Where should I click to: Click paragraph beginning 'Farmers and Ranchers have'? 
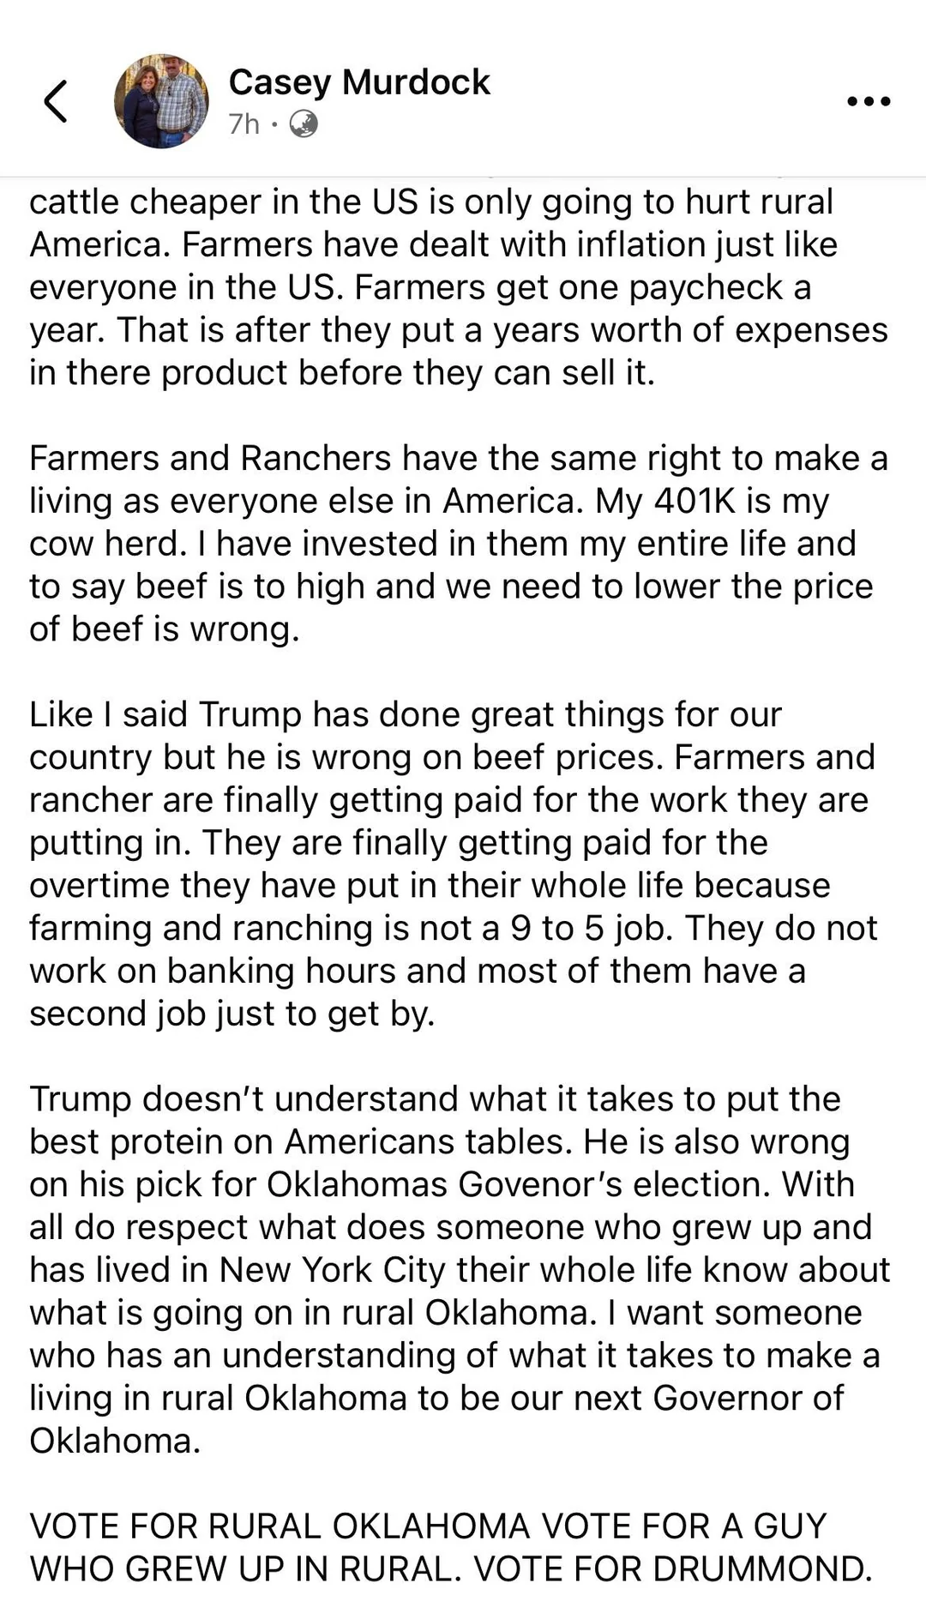pos(459,544)
